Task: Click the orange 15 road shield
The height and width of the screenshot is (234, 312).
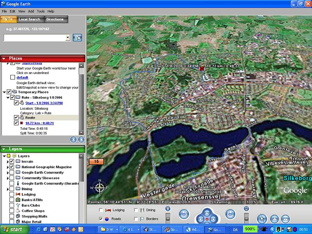Action: 96,161
